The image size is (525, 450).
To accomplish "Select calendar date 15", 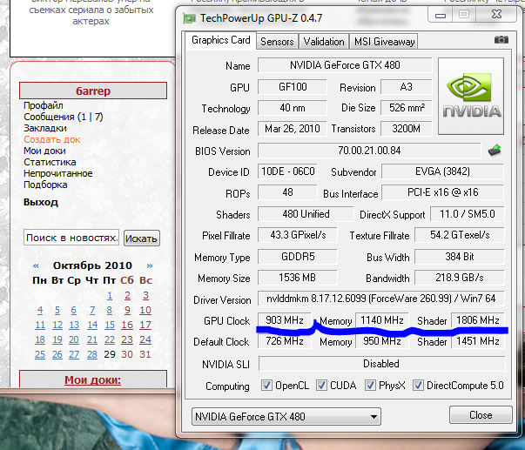I will [x=110, y=325].
